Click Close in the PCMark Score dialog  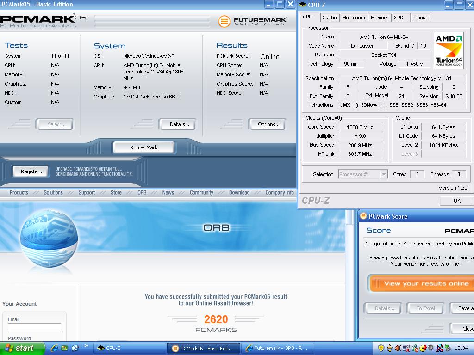click(462, 329)
